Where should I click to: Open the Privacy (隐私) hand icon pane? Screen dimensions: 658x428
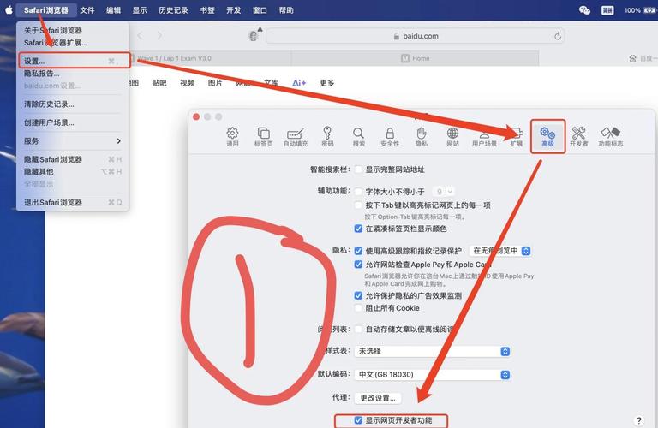(422, 137)
